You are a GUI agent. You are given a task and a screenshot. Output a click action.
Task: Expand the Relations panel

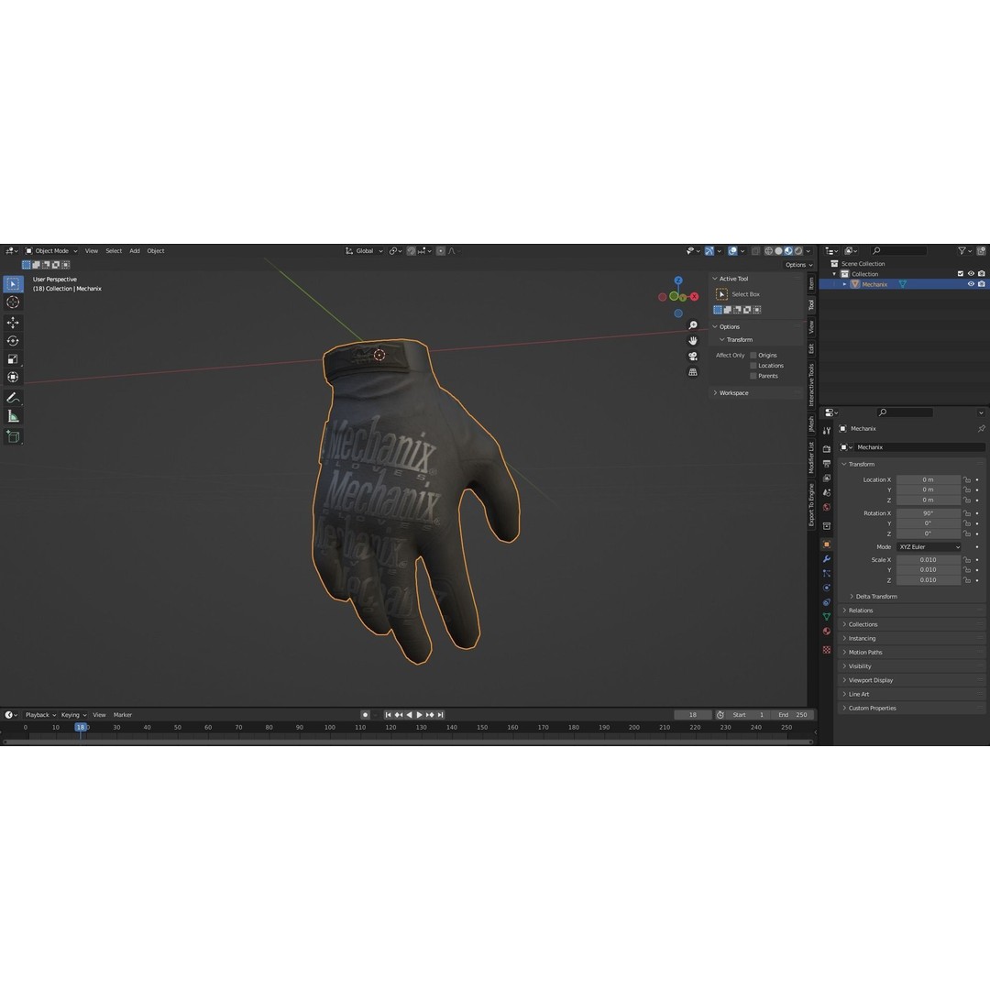(x=912, y=610)
